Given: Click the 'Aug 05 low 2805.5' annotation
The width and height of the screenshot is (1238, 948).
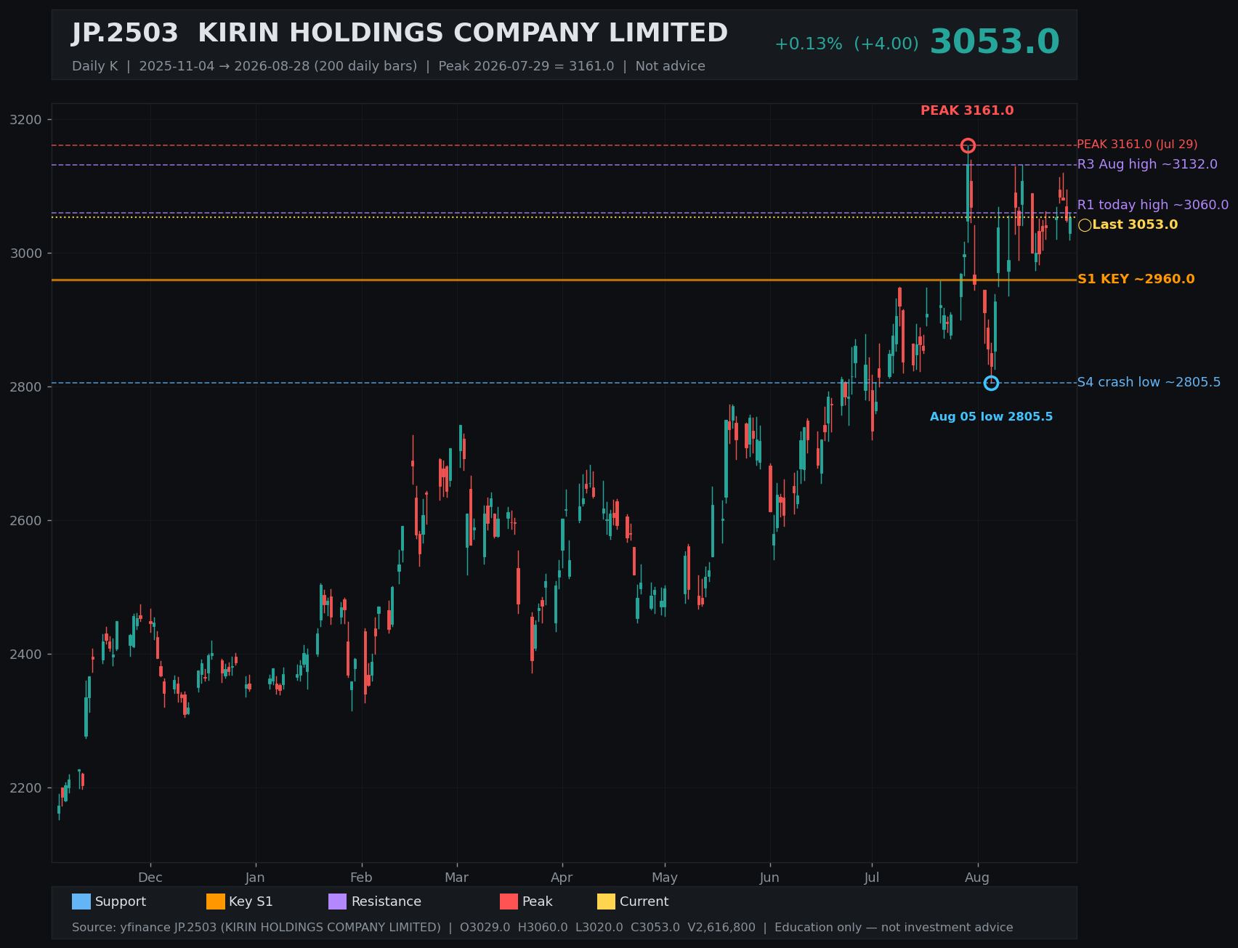Looking at the screenshot, I should point(991,417).
